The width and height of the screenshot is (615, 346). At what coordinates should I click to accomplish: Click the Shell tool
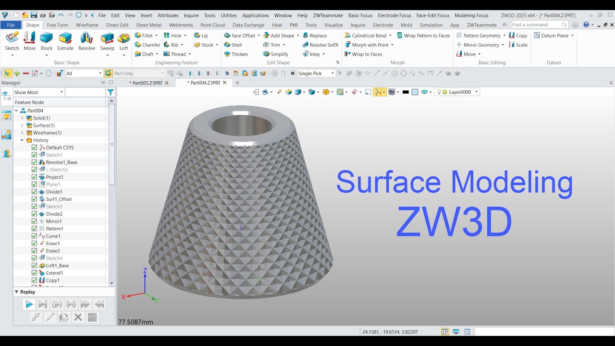[x=233, y=45]
